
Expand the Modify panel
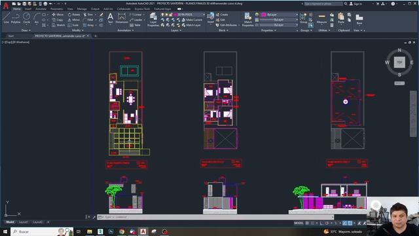click(77, 31)
